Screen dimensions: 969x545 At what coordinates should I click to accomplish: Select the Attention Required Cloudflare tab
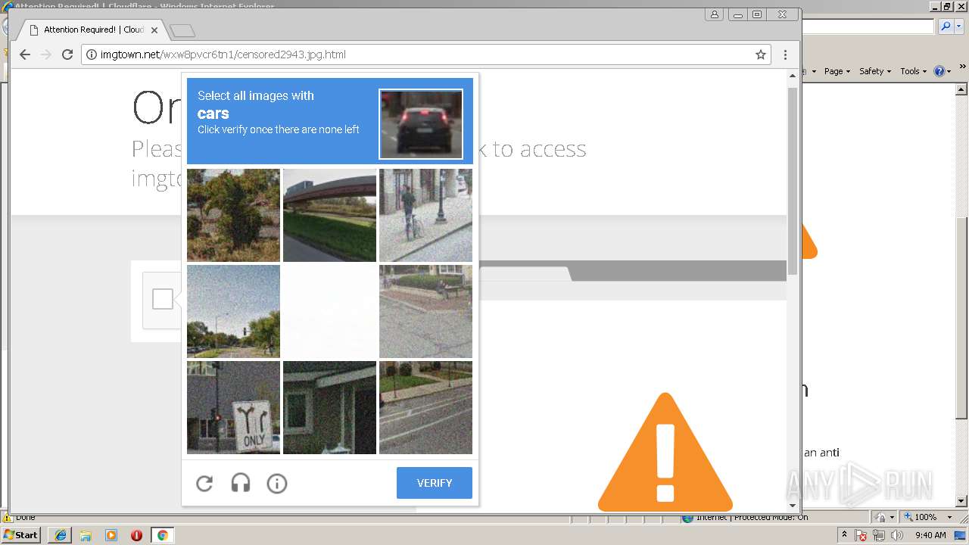tap(93, 30)
